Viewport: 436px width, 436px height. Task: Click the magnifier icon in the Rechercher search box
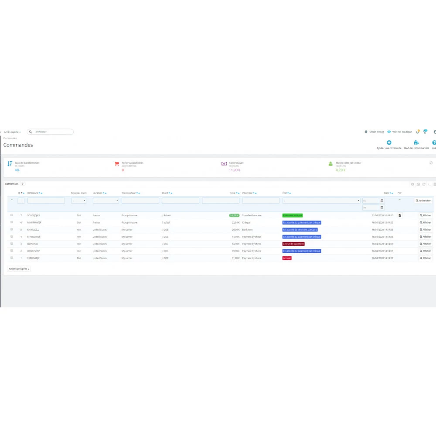(x=31, y=132)
